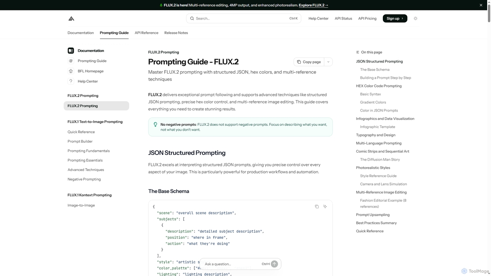The width and height of the screenshot is (491, 276).
Task: Expand the Copy page options dropdown arrow
Action: tap(328, 62)
